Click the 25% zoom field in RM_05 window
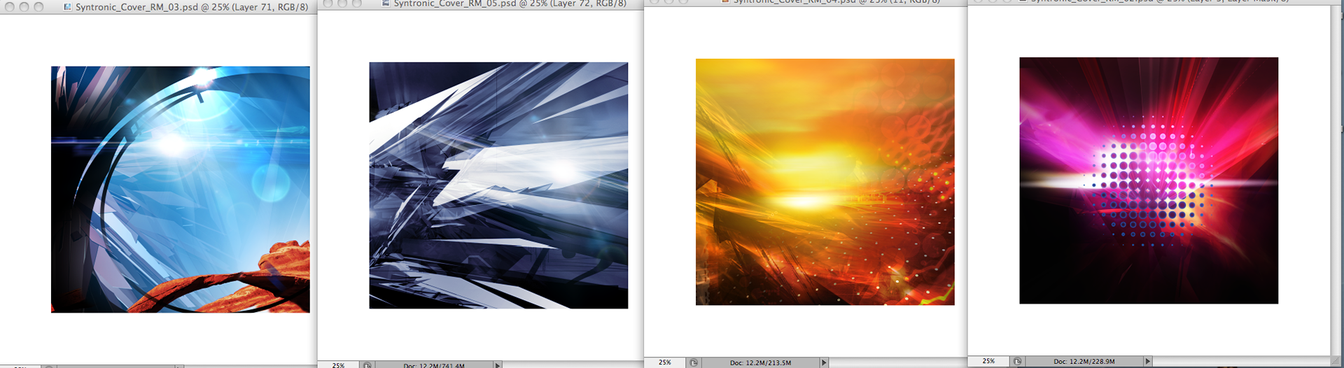The image size is (1344, 368). 339,365
